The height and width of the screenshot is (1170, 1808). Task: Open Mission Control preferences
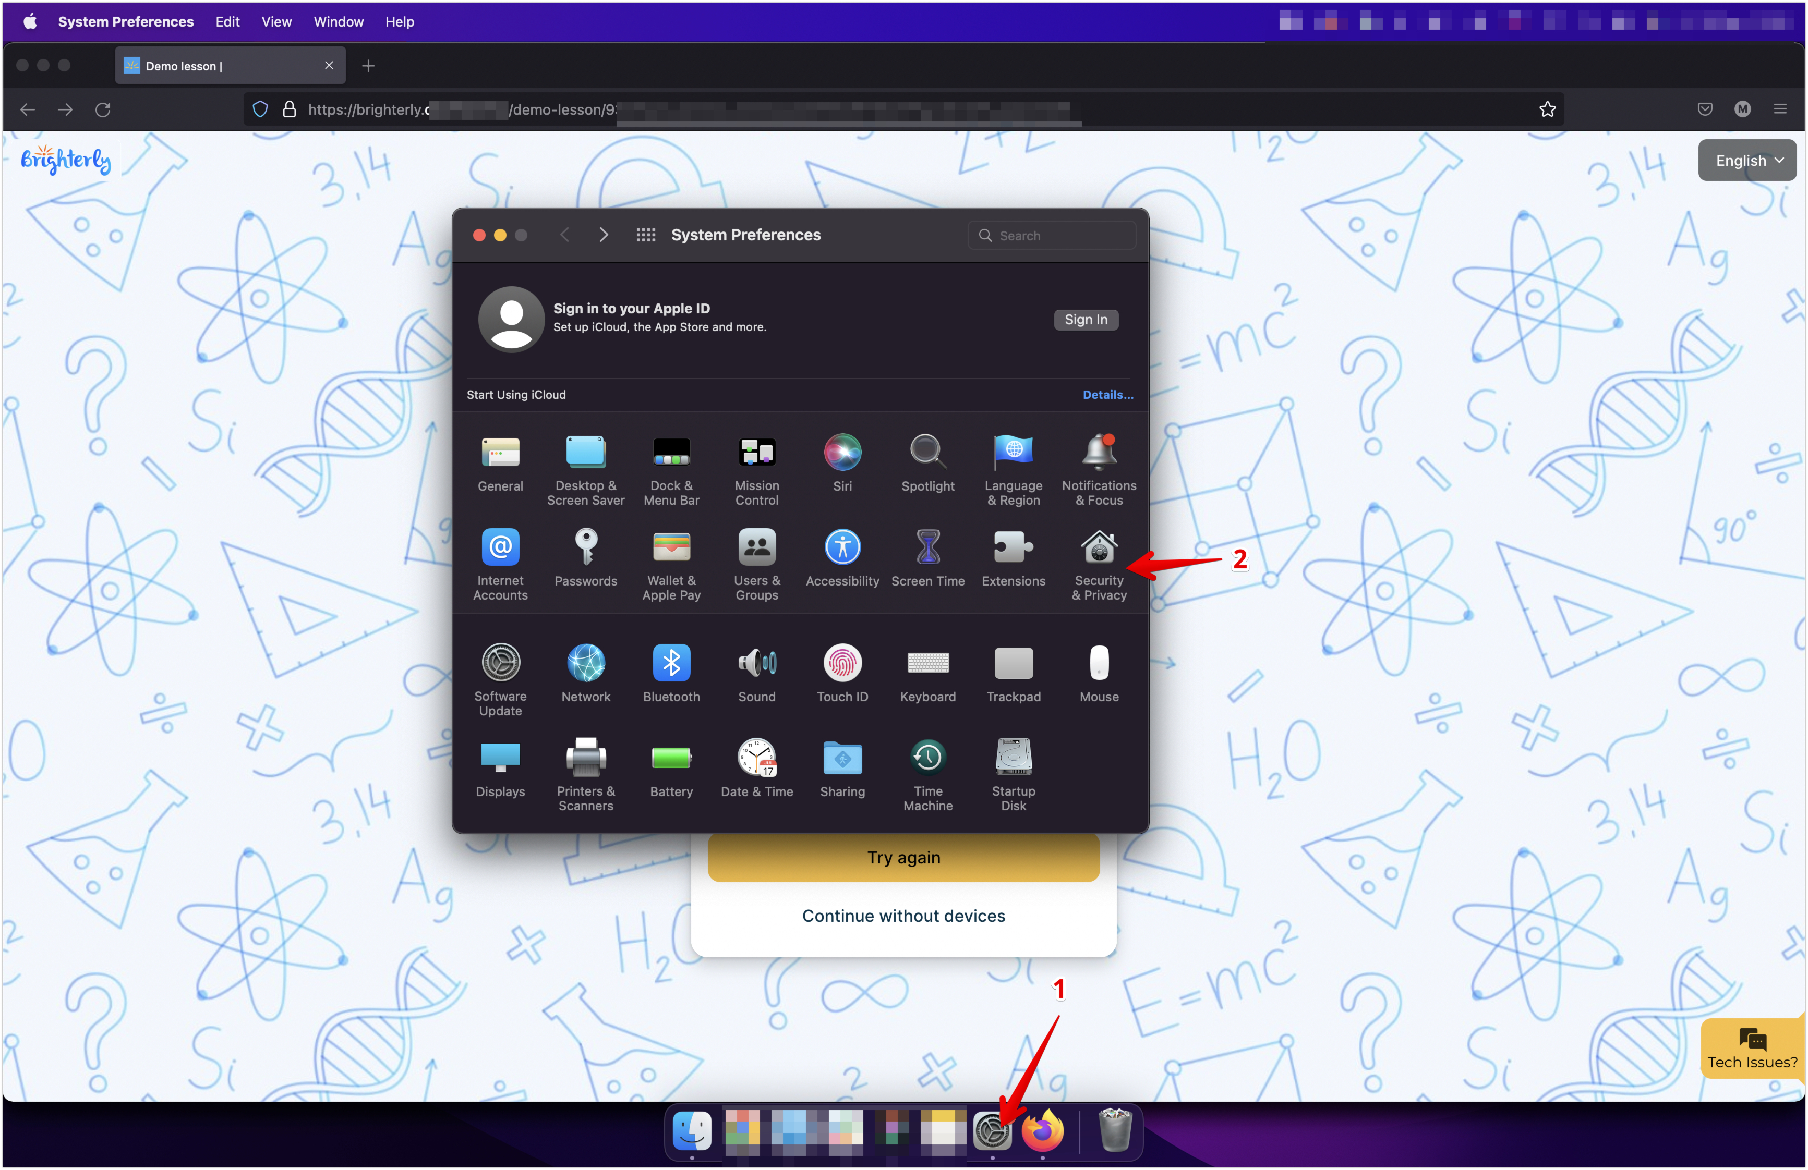point(756,471)
